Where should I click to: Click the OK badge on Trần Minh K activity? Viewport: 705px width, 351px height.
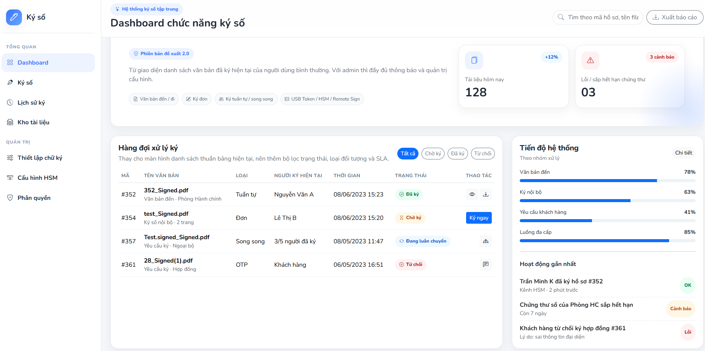click(688, 285)
